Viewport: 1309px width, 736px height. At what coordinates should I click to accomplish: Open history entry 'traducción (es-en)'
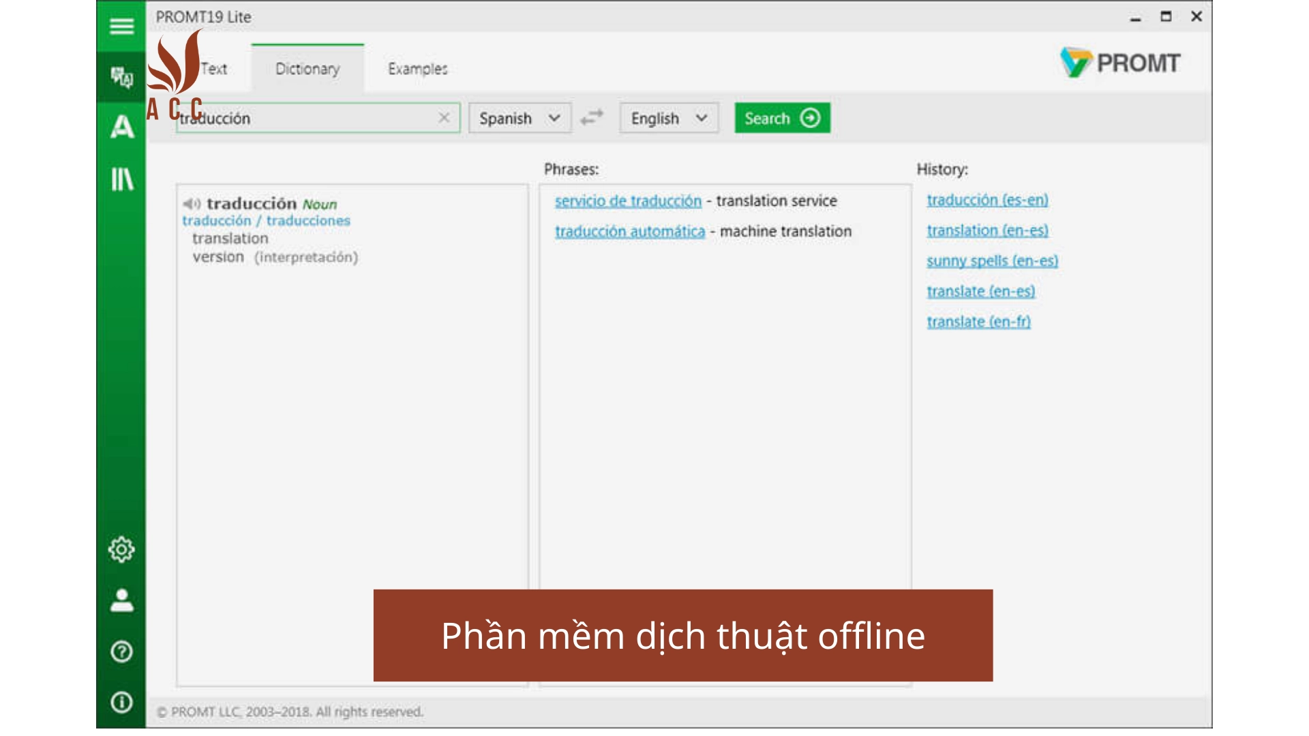987,200
